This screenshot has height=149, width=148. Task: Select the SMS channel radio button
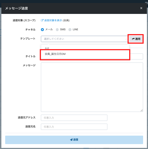57,29
